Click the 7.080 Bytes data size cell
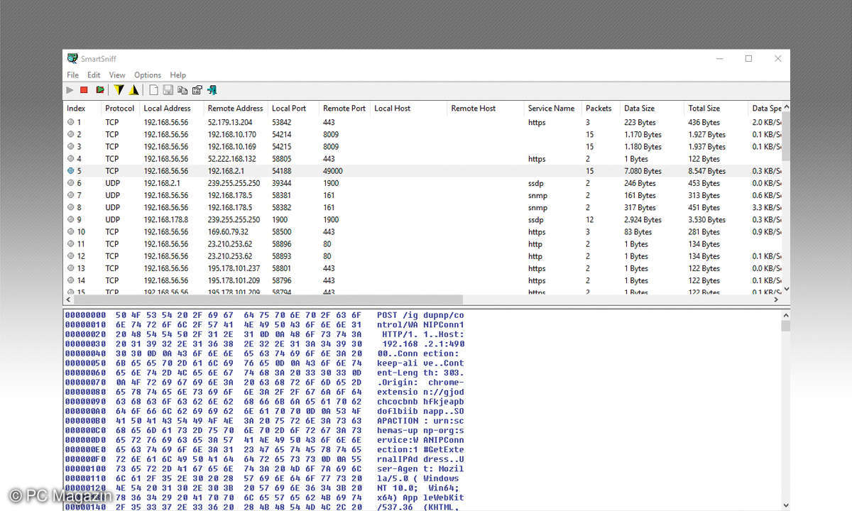This screenshot has height=511, width=852. click(643, 171)
